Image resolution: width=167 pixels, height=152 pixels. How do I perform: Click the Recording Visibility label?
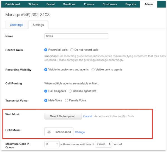18,70
